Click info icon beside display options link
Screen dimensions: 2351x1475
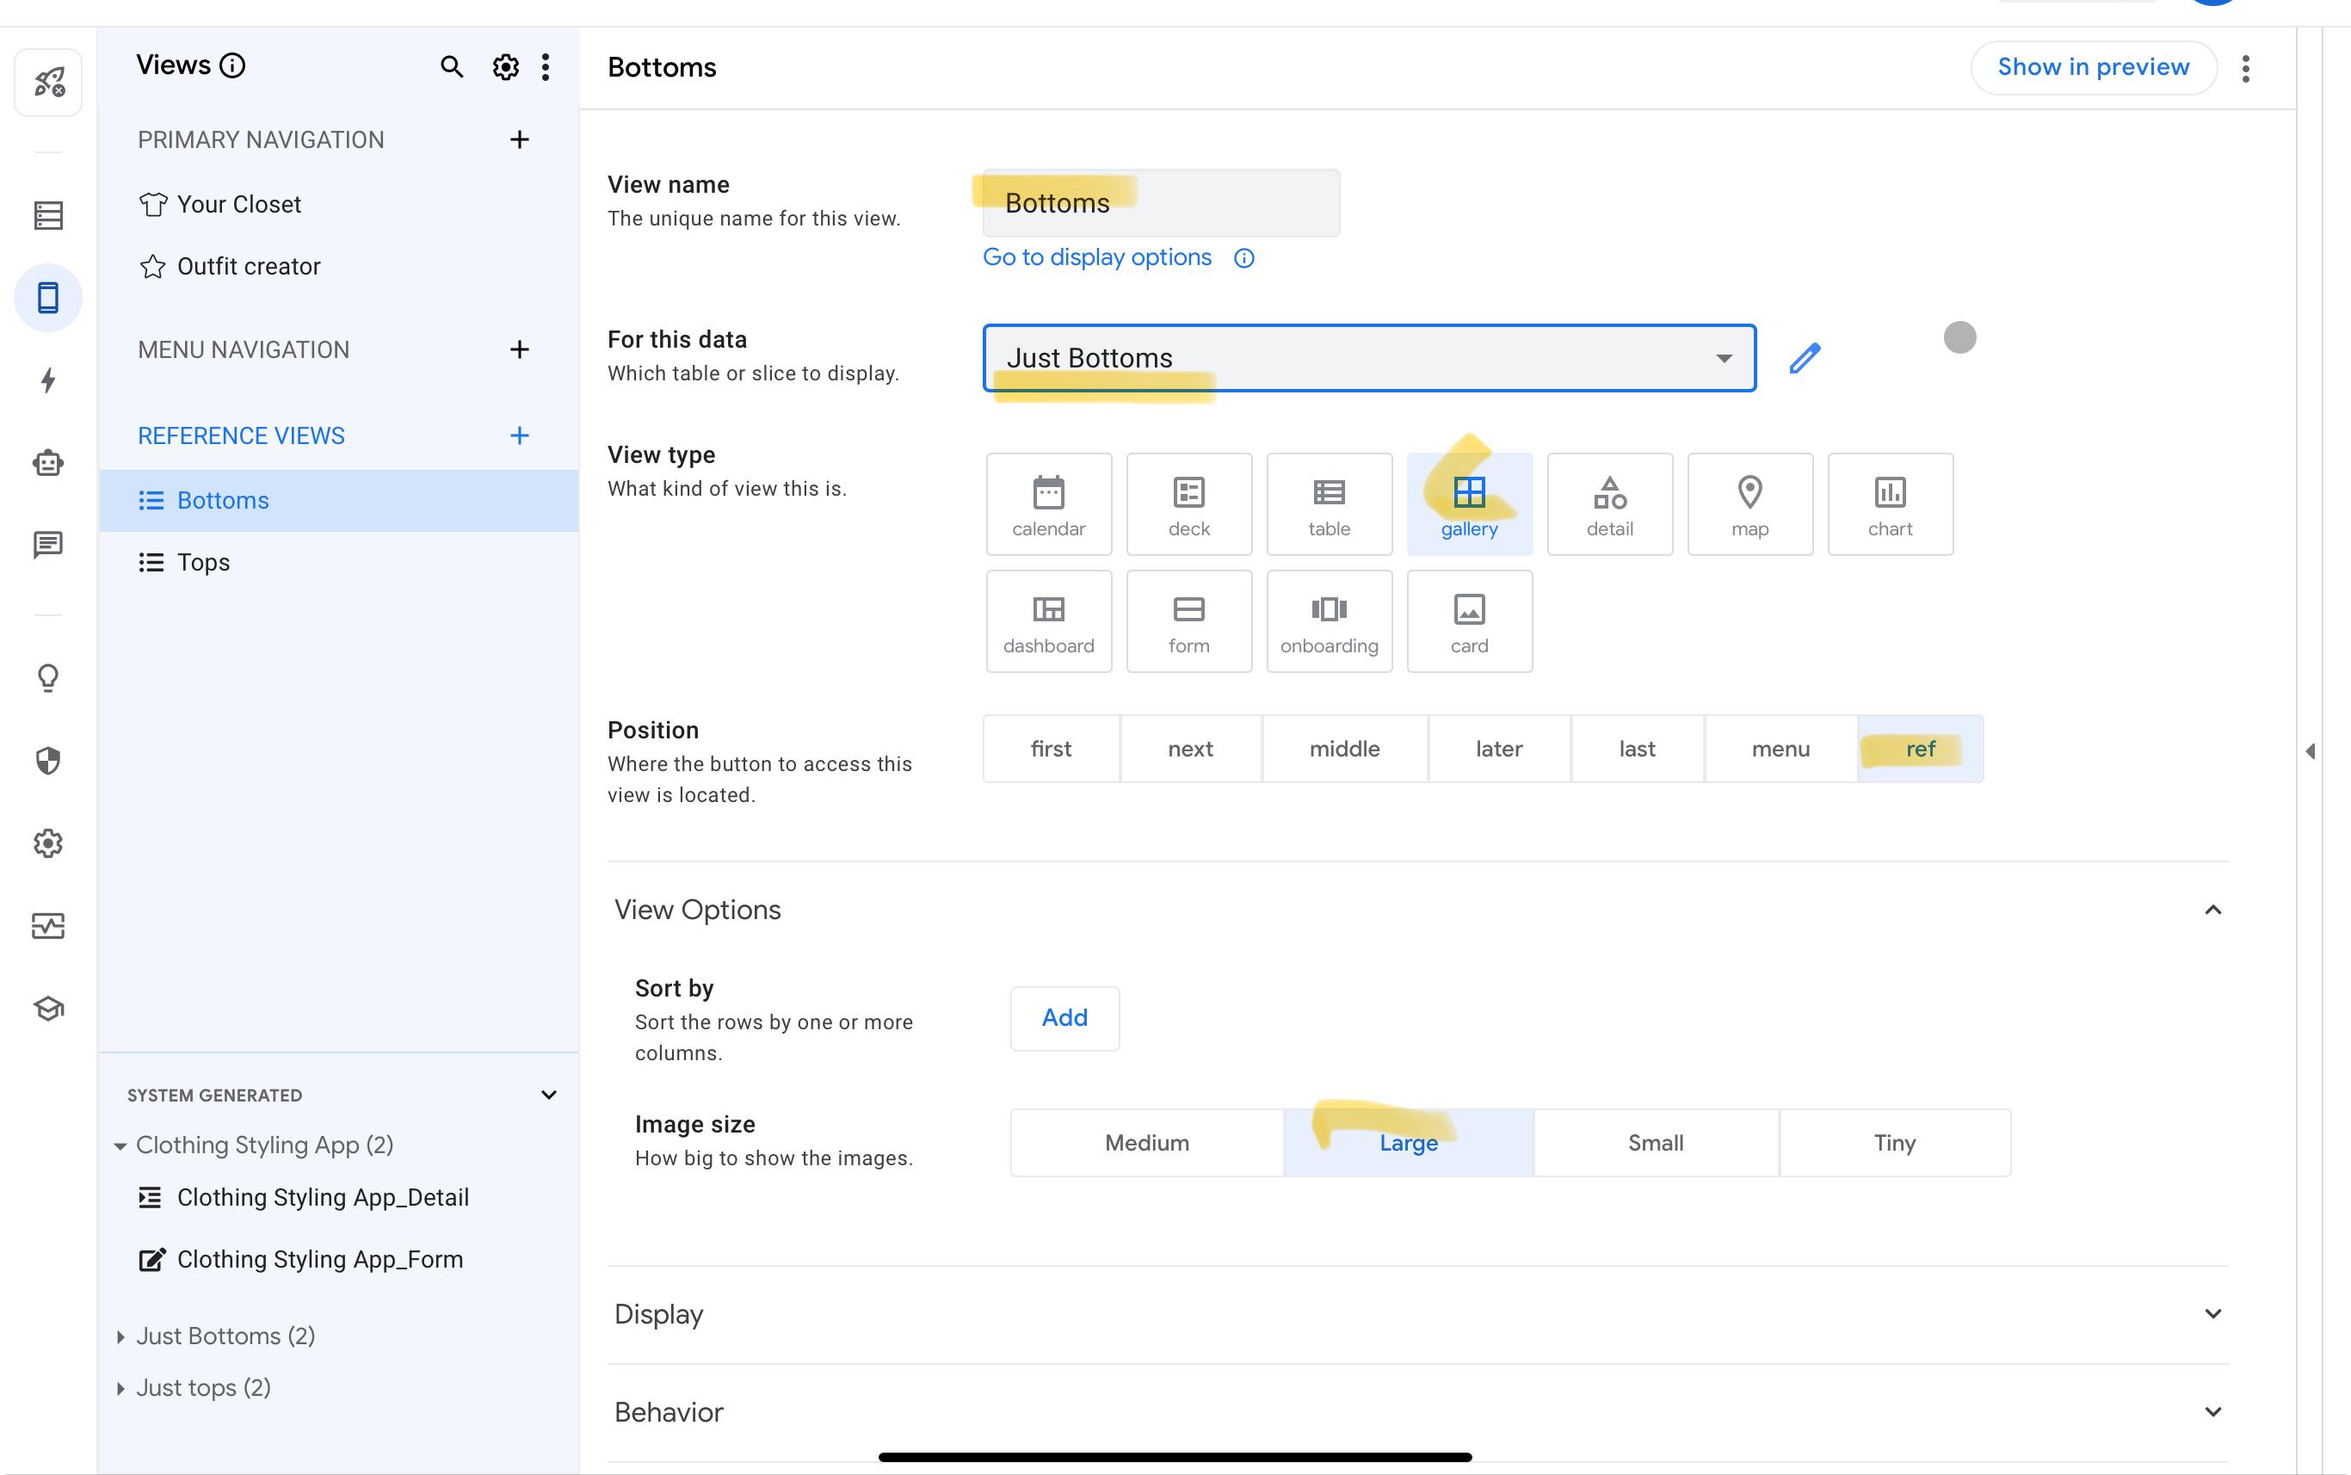1243,257
